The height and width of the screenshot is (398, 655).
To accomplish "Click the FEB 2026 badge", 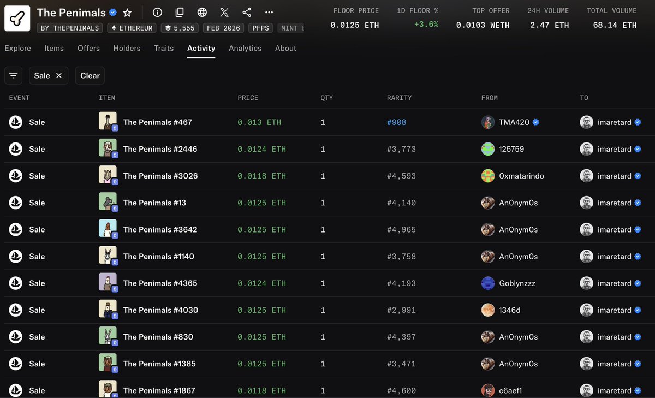I will 224,28.
